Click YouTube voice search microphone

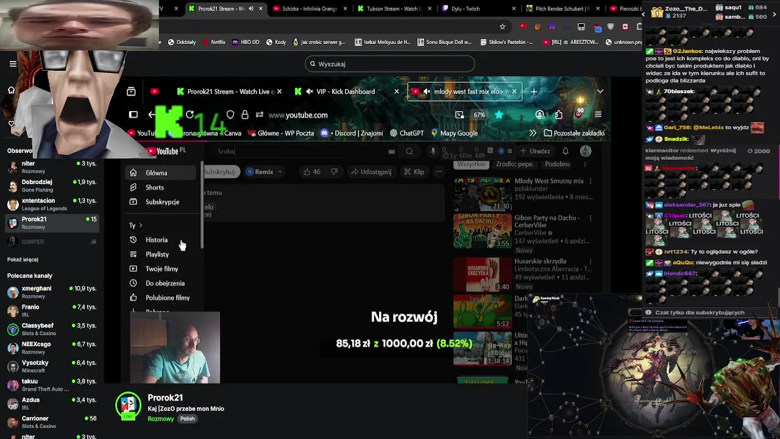point(433,151)
